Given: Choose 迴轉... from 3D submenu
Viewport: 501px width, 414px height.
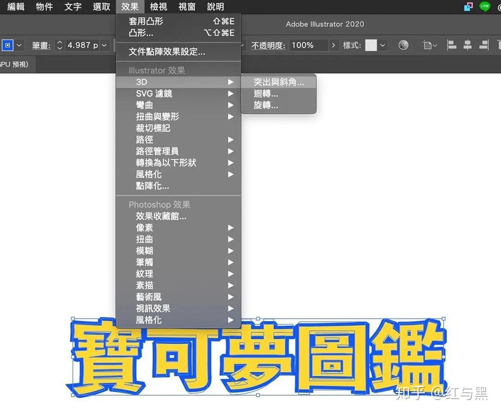Looking at the screenshot, I should (279, 93).
